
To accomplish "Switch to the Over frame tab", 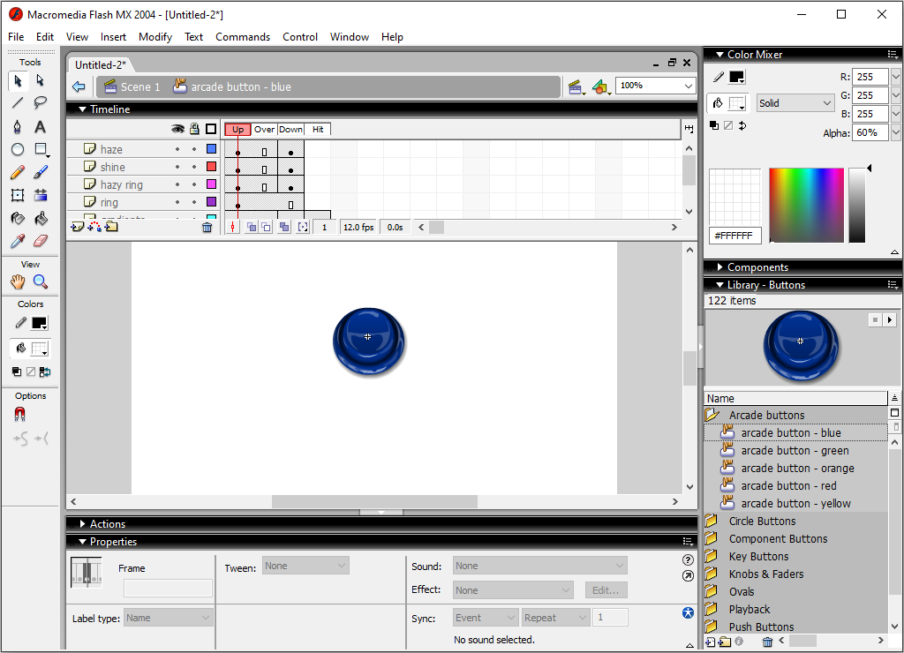I will coord(264,129).
